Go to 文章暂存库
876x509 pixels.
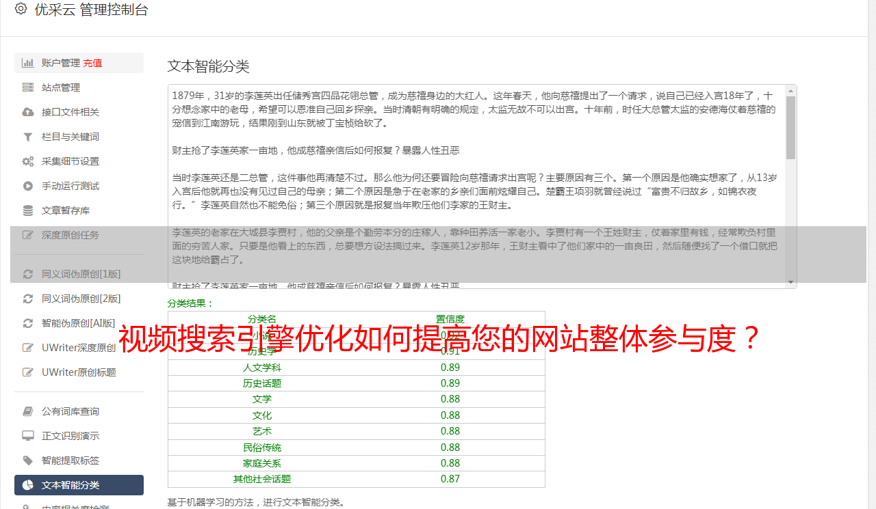pos(79,210)
